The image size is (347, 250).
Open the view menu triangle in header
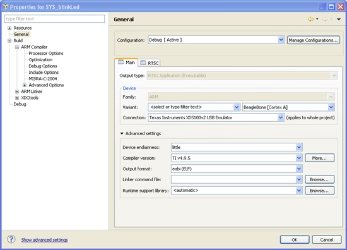click(x=339, y=20)
